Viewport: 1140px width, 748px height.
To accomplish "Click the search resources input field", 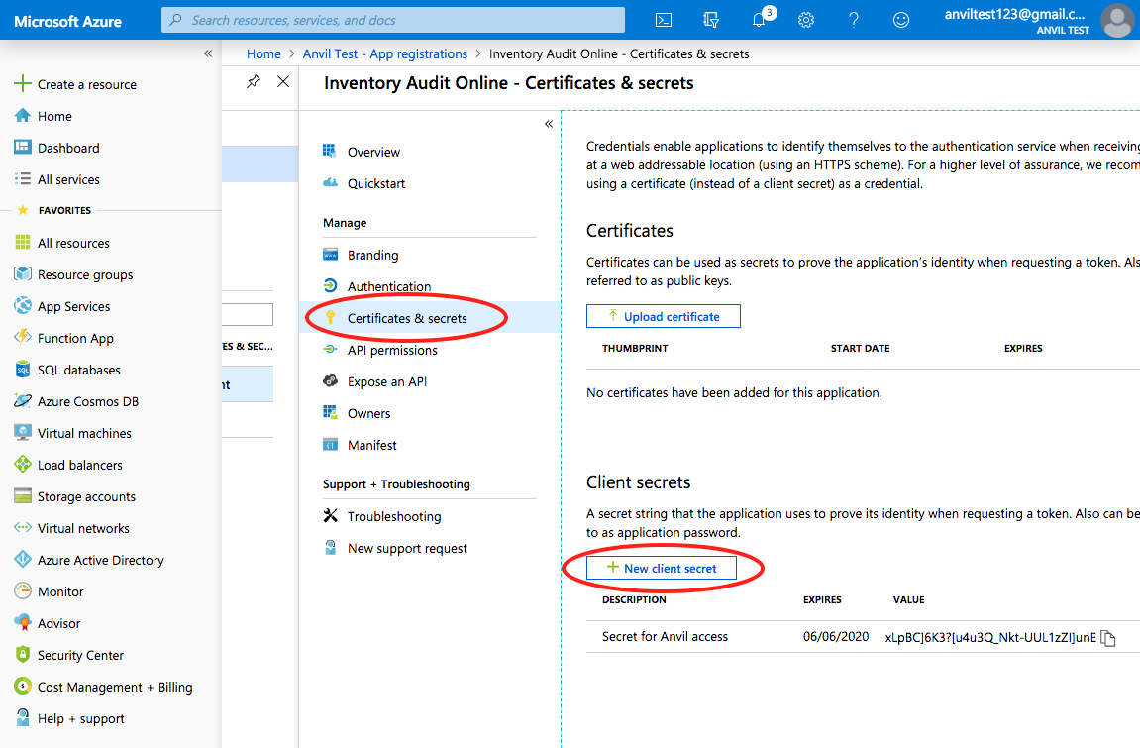I will [x=393, y=19].
